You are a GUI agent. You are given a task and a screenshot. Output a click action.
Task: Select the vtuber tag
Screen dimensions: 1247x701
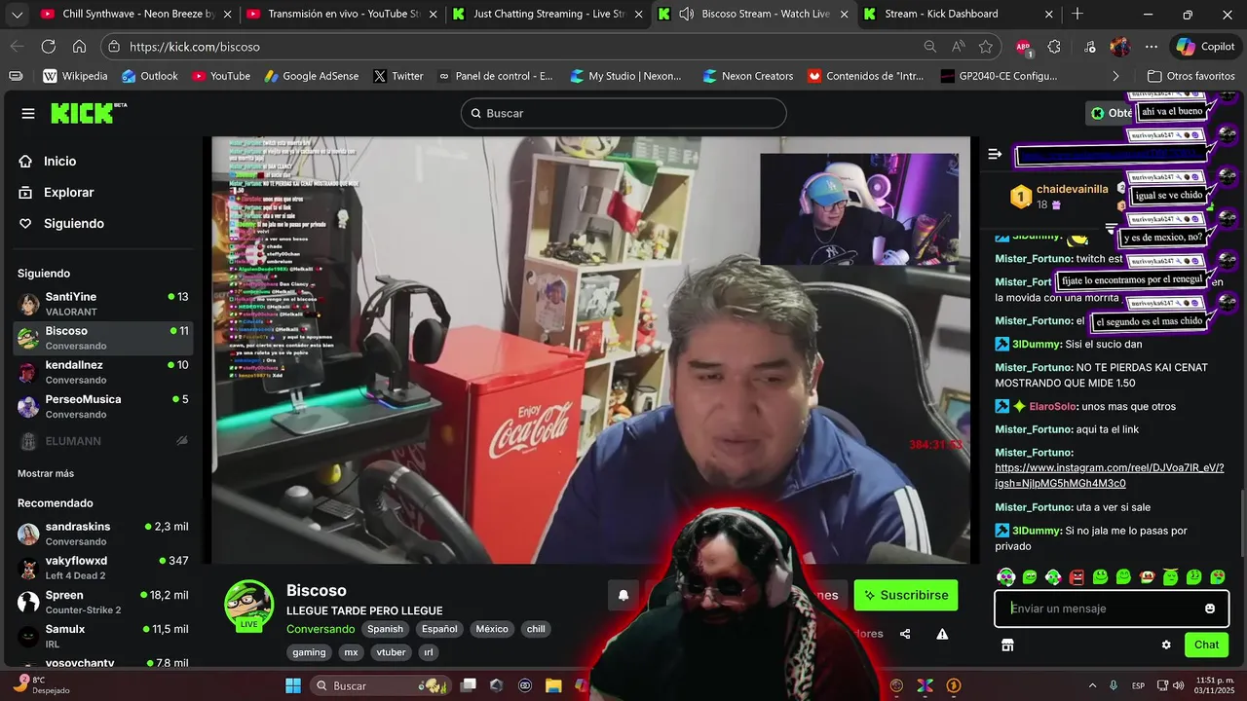coord(391,652)
